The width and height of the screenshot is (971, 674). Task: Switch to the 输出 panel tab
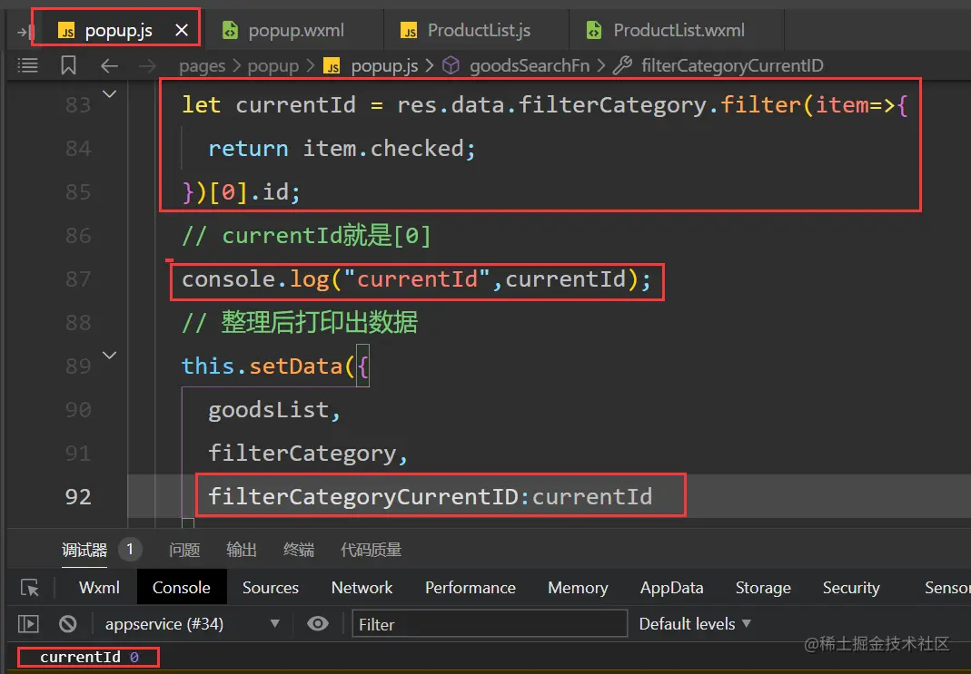pyautogui.click(x=242, y=550)
